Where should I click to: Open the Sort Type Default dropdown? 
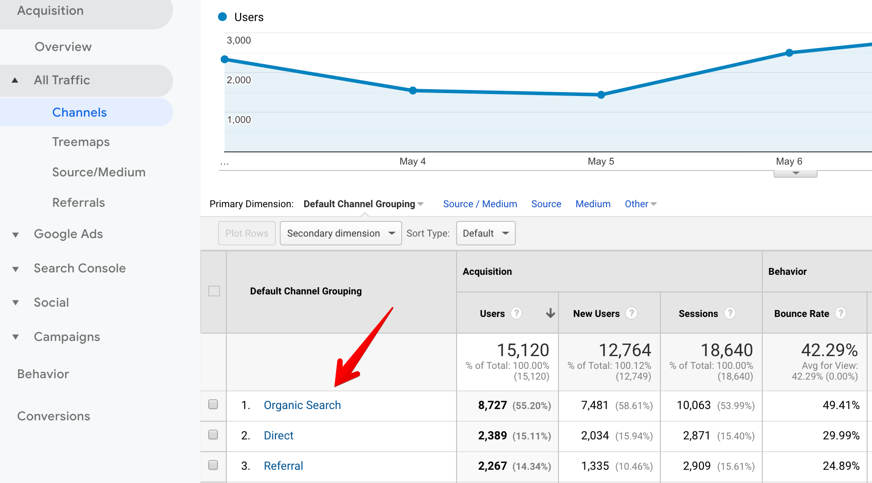coord(485,233)
